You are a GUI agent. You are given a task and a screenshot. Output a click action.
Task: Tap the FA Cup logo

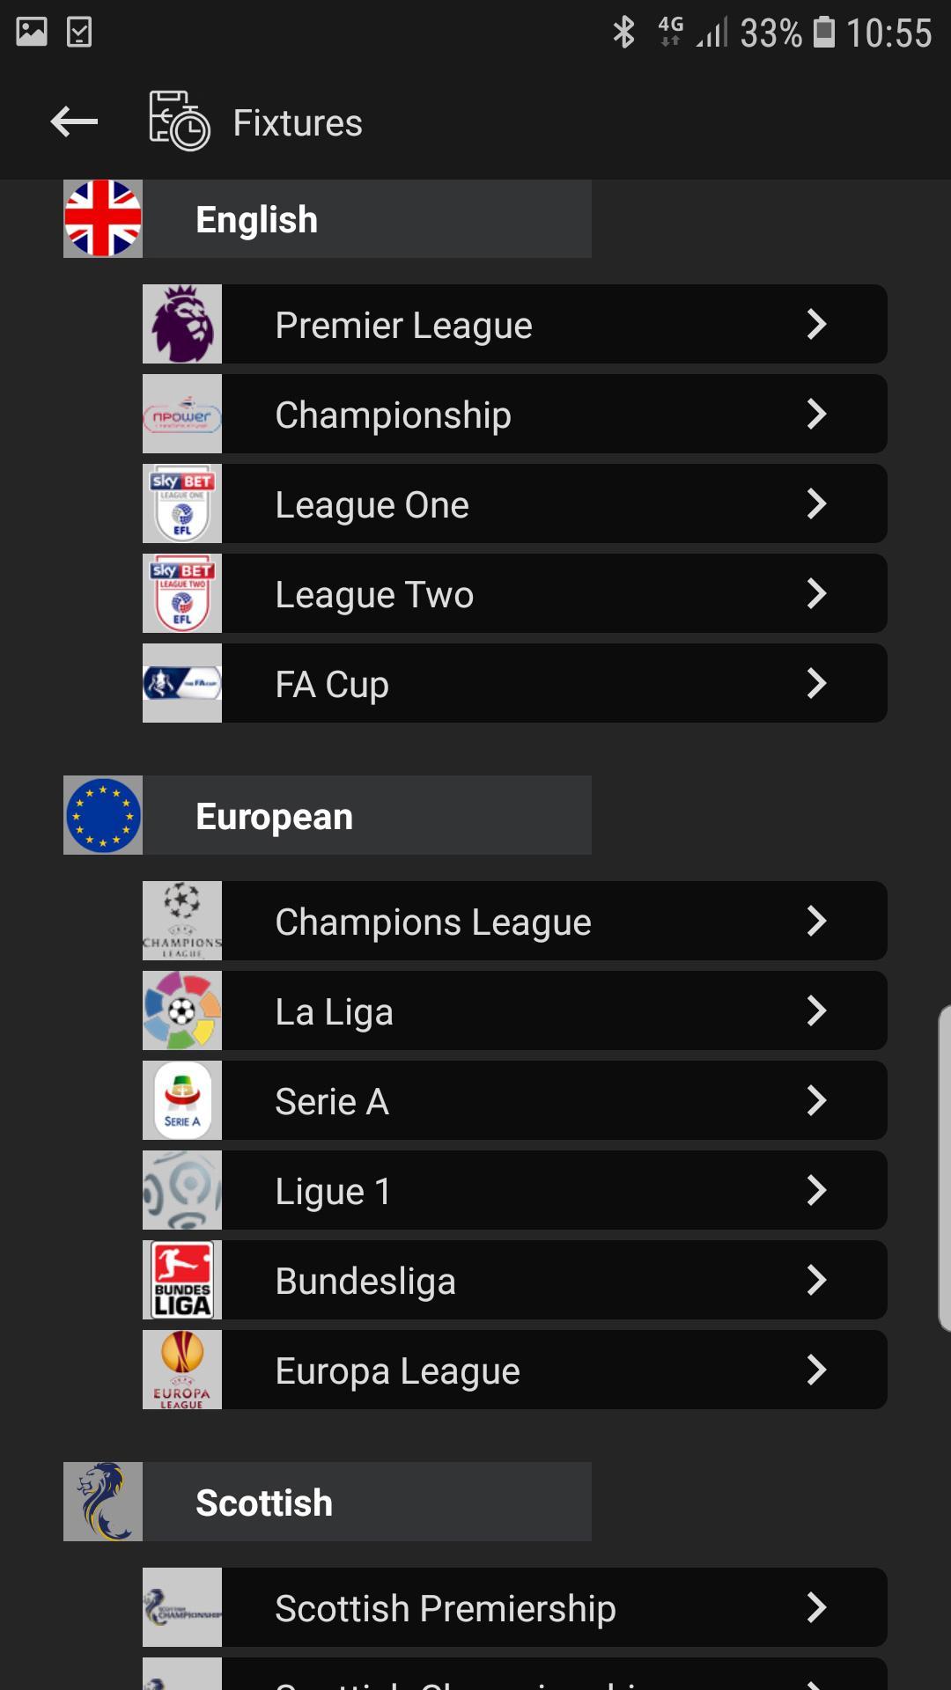coord(182,683)
